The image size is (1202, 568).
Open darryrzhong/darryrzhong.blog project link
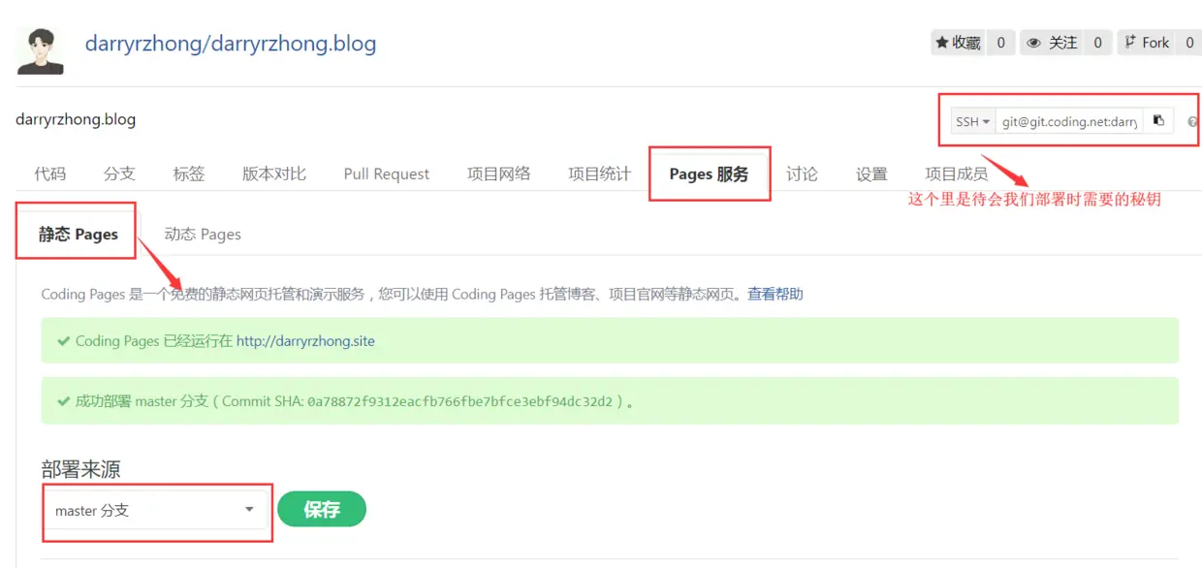pyautogui.click(x=231, y=44)
